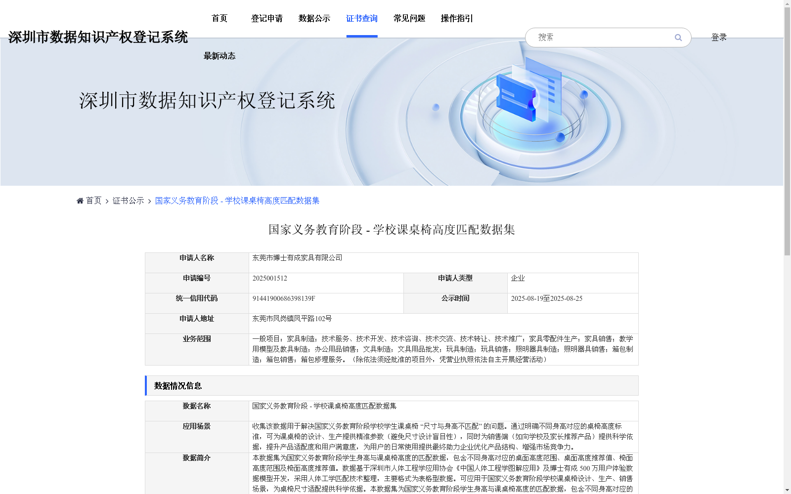791x494 pixels.
Task: Click the 申请人地址 label cell
Action: (x=197, y=324)
